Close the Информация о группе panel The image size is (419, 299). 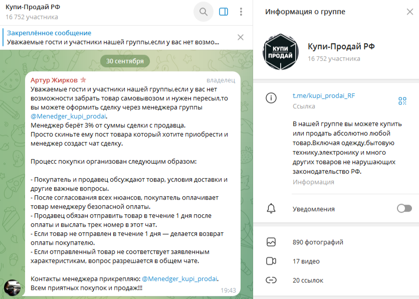pyautogui.click(x=409, y=12)
